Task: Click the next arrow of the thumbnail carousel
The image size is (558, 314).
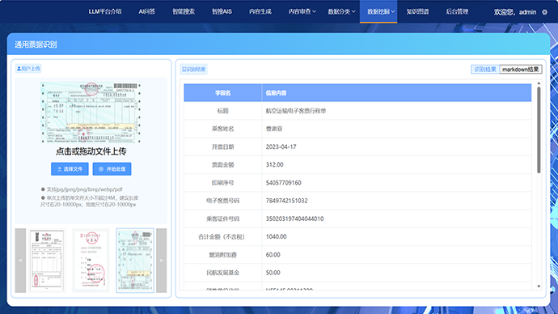Action: (161, 261)
